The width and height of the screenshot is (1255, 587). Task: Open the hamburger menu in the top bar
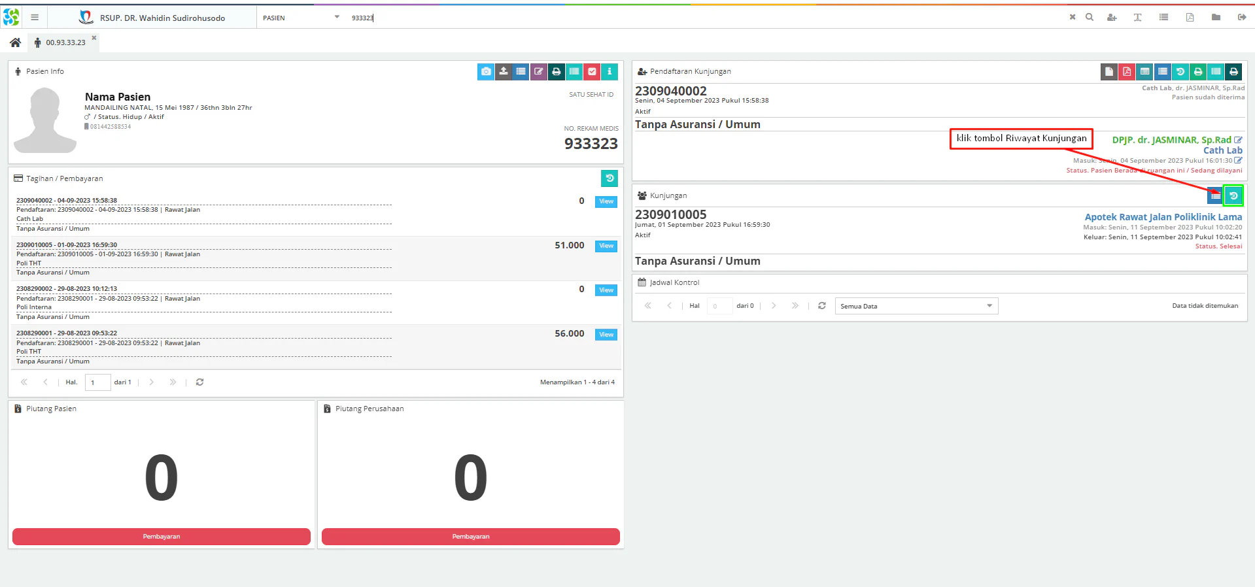pos(35,18)
